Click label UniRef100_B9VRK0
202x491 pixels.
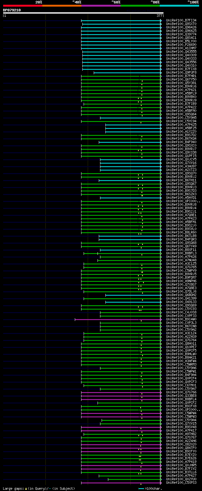tap(181, 97)
